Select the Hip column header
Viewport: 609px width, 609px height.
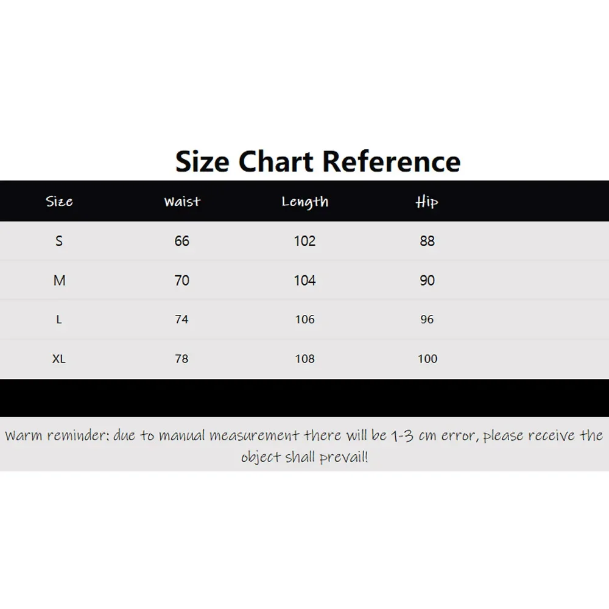427,202
